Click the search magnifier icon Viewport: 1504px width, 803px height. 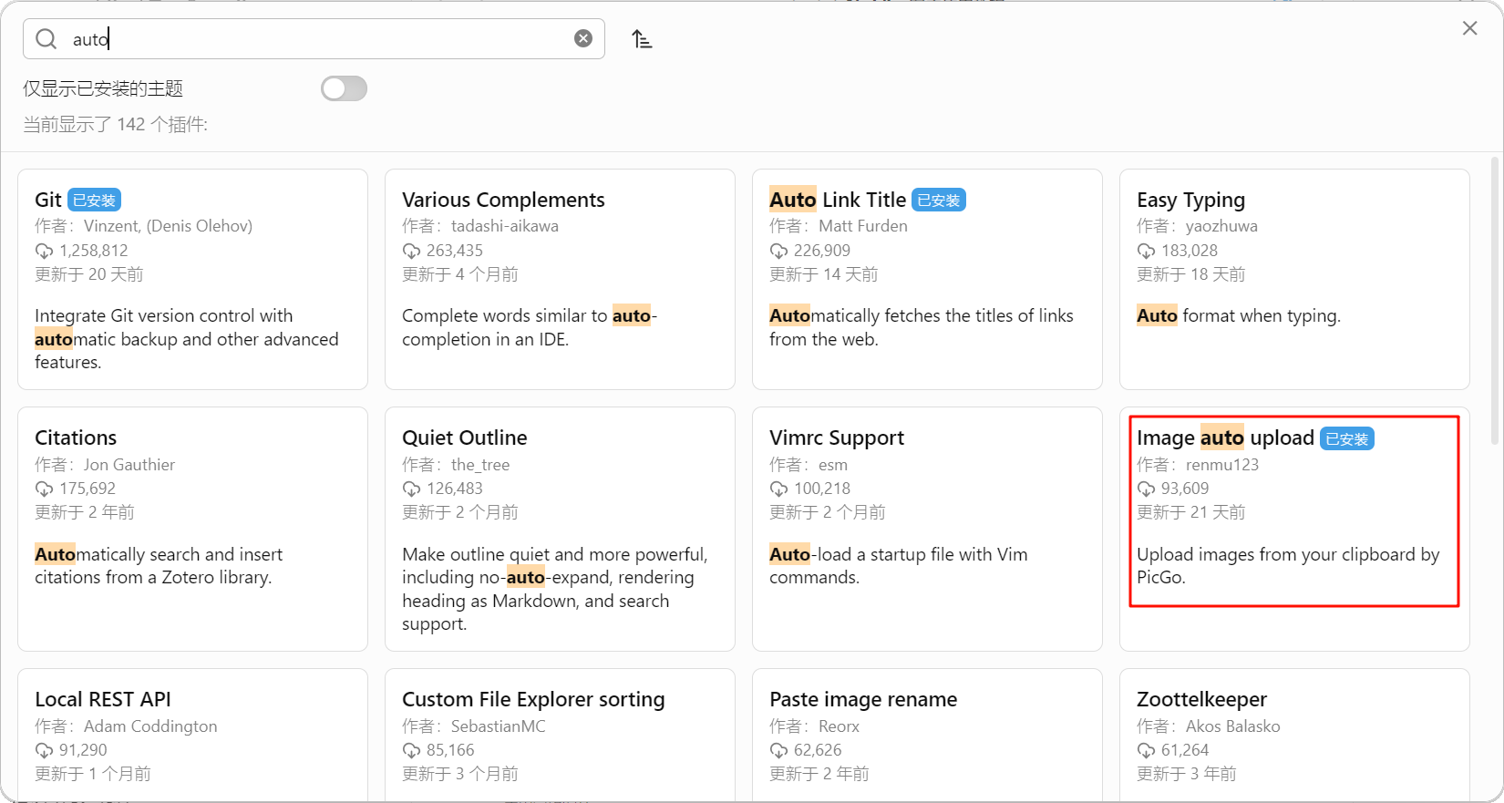(x=46, y=39)
